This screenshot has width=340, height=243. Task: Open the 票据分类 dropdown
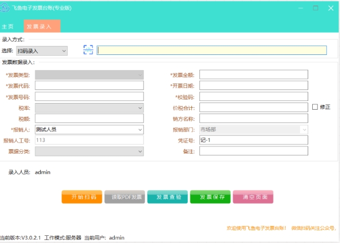pyautogui.click(x=89, y=151)
